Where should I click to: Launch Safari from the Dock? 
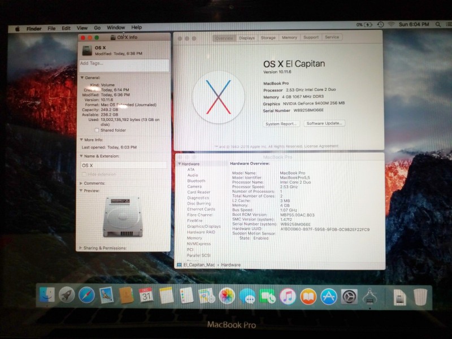click(x=86, y=295)
